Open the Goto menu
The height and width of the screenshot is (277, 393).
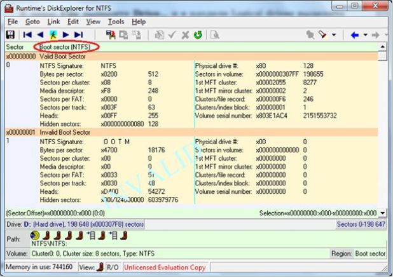32,22
